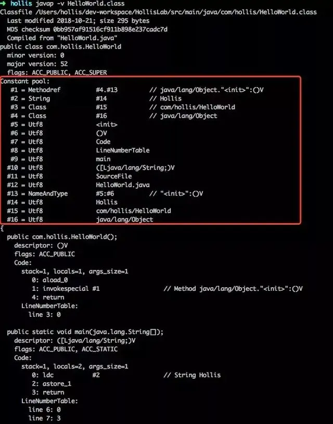Click the Classfile path line
Viewport: 333px width, 424px height.
tap(158, 12)
